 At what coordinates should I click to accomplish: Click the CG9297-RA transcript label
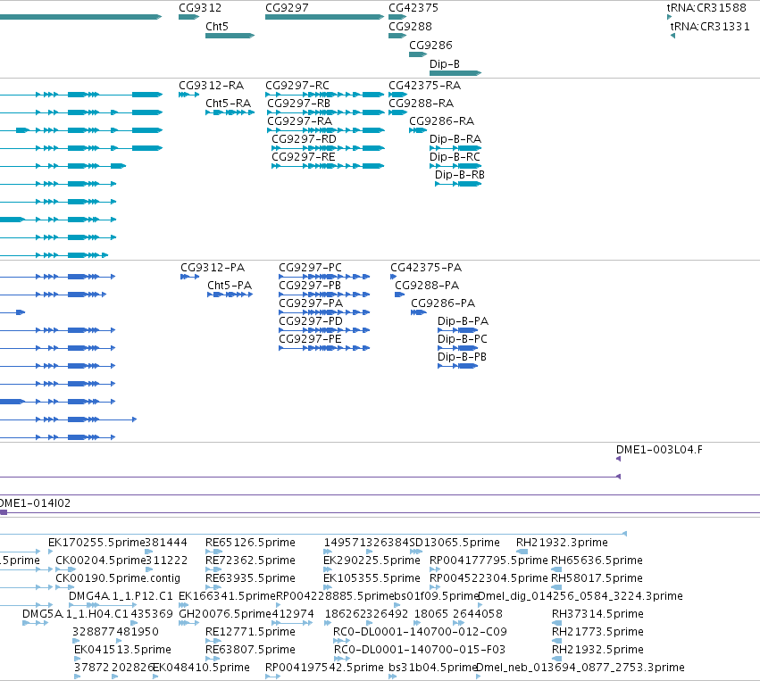(299, 121)
